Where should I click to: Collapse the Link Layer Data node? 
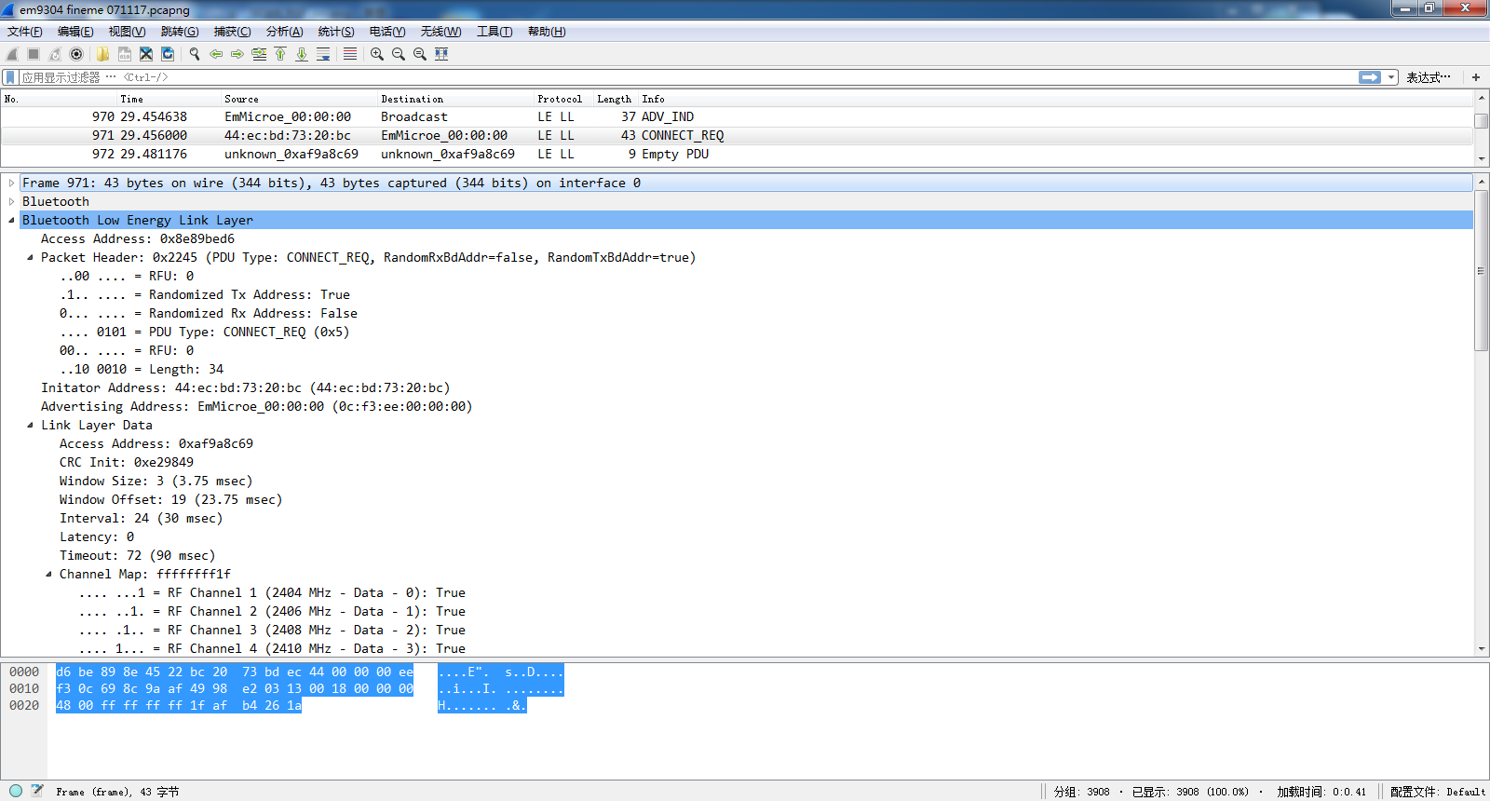(30, 425)
